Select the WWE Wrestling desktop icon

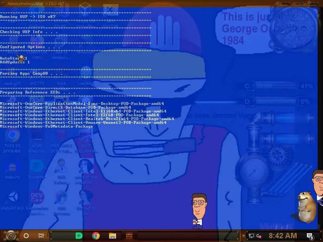coord(37,141)
